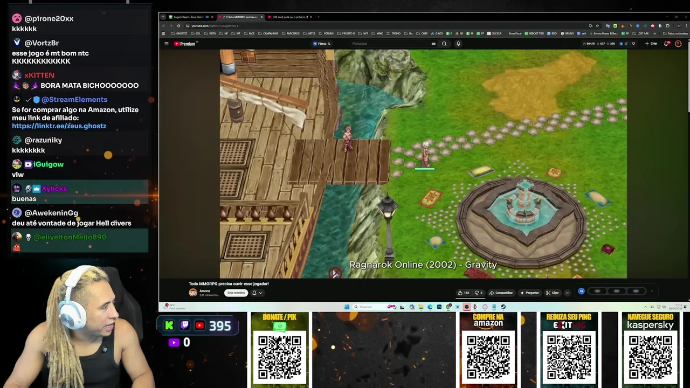This screenshot has width=690, height=388.
Task: Click the Perguntar ask button
Action: coord(529,293)
